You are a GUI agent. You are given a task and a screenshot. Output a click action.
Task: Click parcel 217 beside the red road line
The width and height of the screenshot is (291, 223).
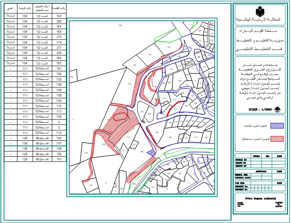176,109
